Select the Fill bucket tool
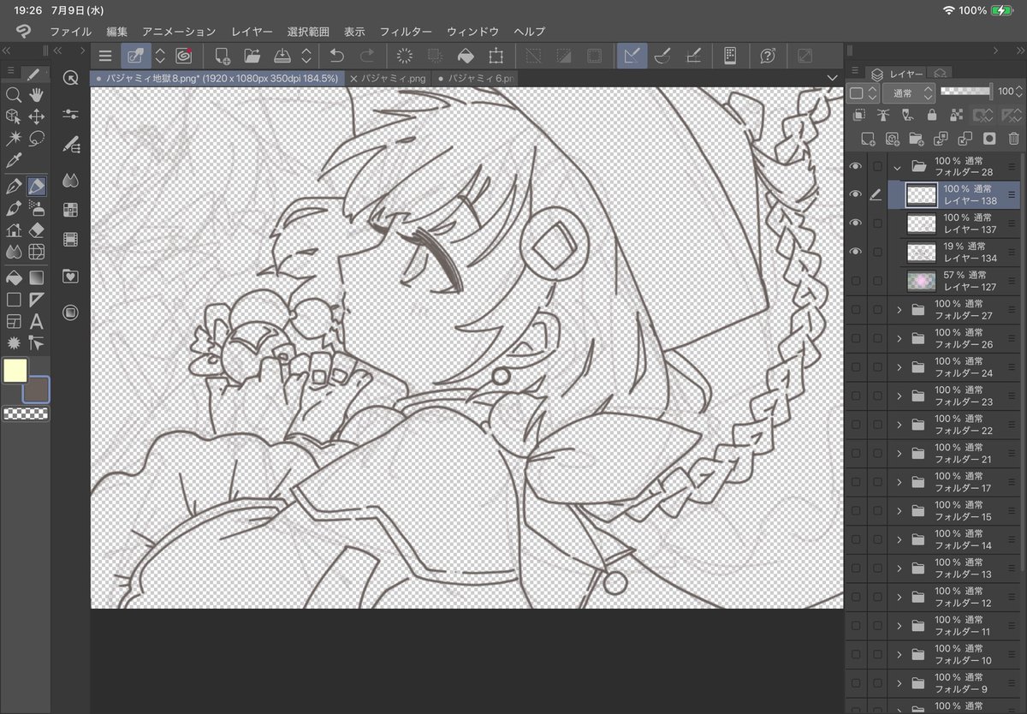The width and height of the screenshot is (1027, 714). pos(14,277)
